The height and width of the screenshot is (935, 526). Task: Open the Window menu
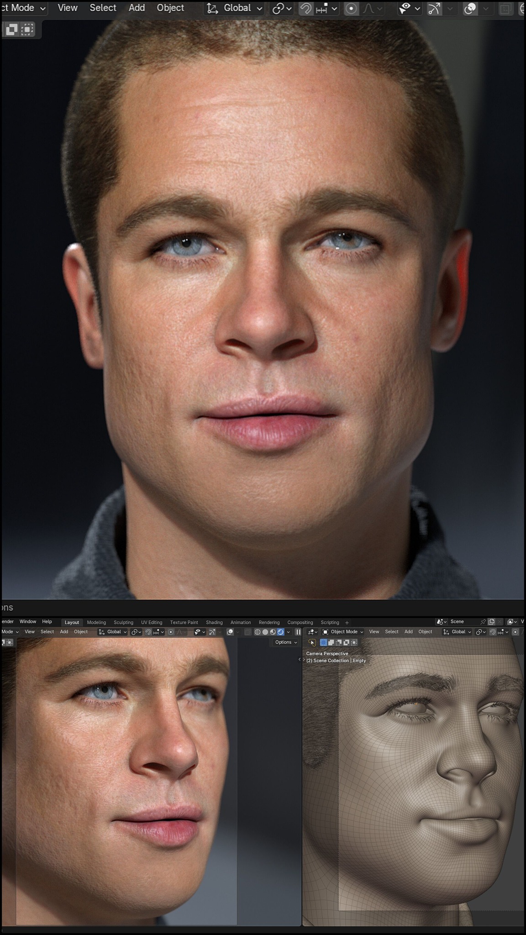tap(28, 622)
